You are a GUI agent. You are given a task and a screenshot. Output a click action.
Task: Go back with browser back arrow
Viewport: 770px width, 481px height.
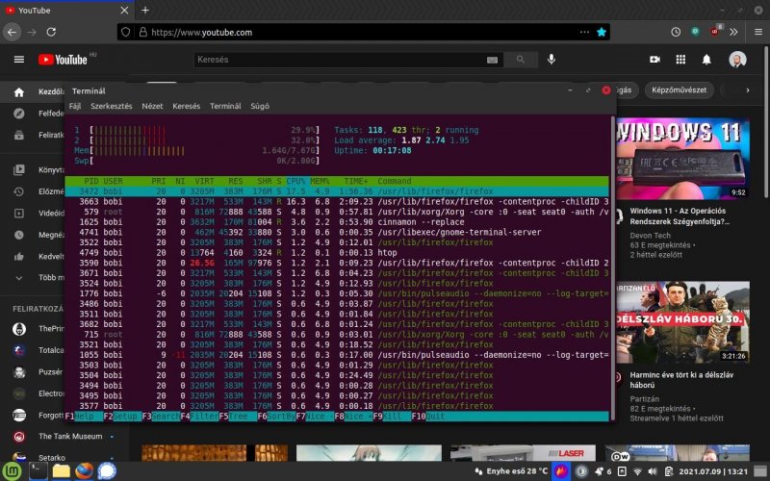[x=12, y=32]
